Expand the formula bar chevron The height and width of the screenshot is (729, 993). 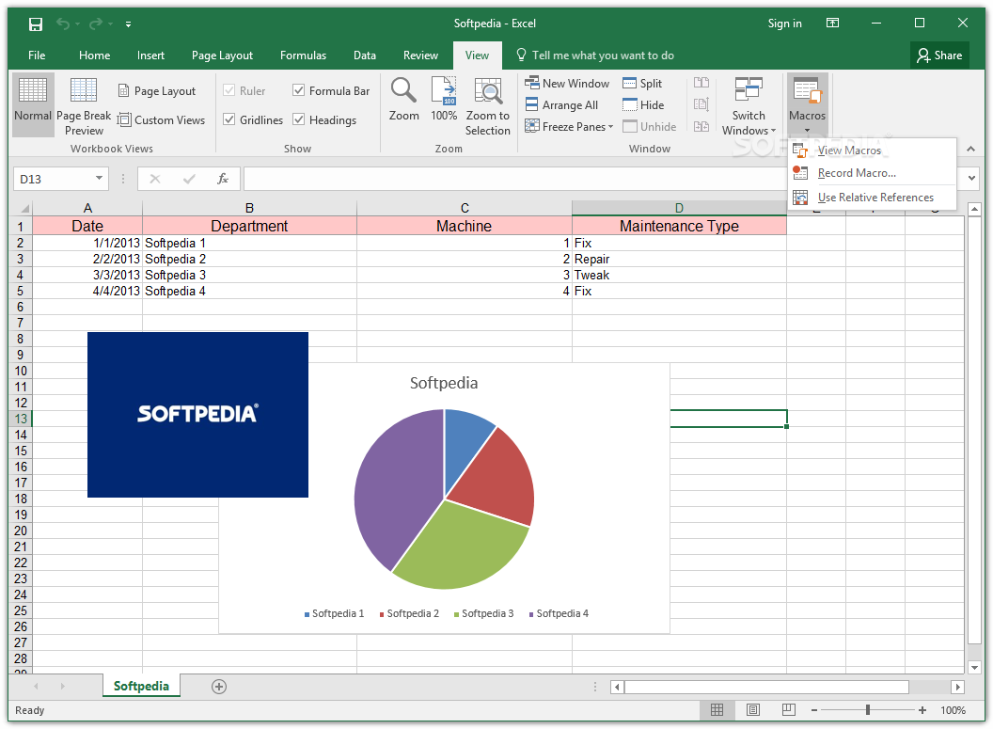coord(971,179)
